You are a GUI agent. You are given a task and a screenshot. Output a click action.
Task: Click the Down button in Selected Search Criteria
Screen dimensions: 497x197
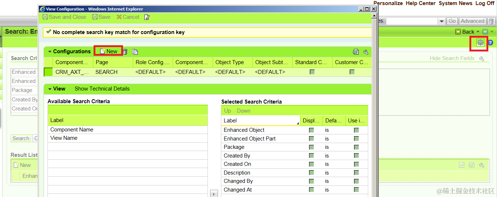pyautogui.click(x=244, y=111)
